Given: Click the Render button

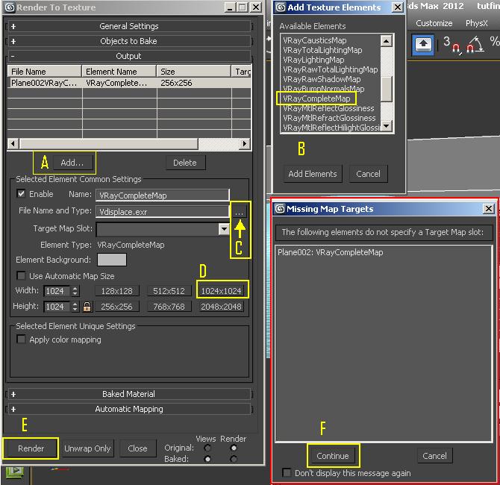Looking at the screenshot, I should 31,448.
